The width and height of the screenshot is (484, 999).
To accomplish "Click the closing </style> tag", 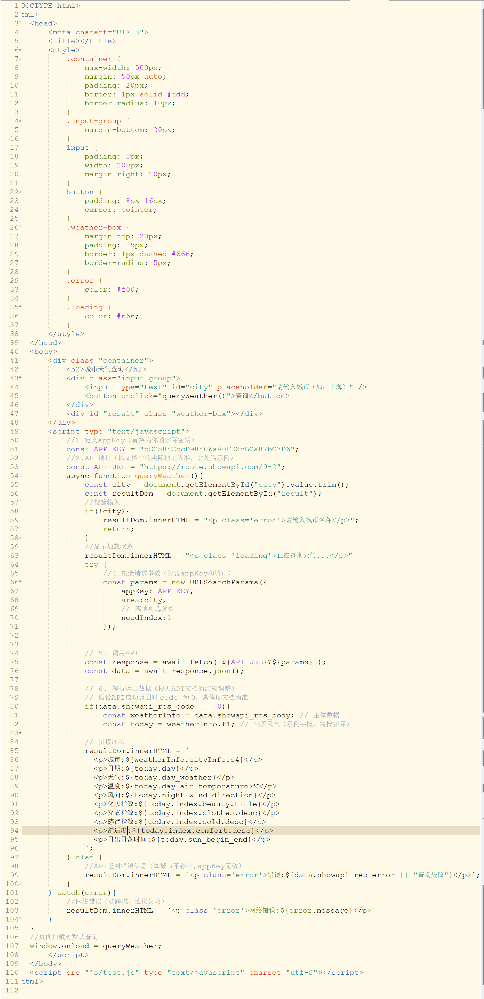I will pyautogui.click(x=66, y=334).
